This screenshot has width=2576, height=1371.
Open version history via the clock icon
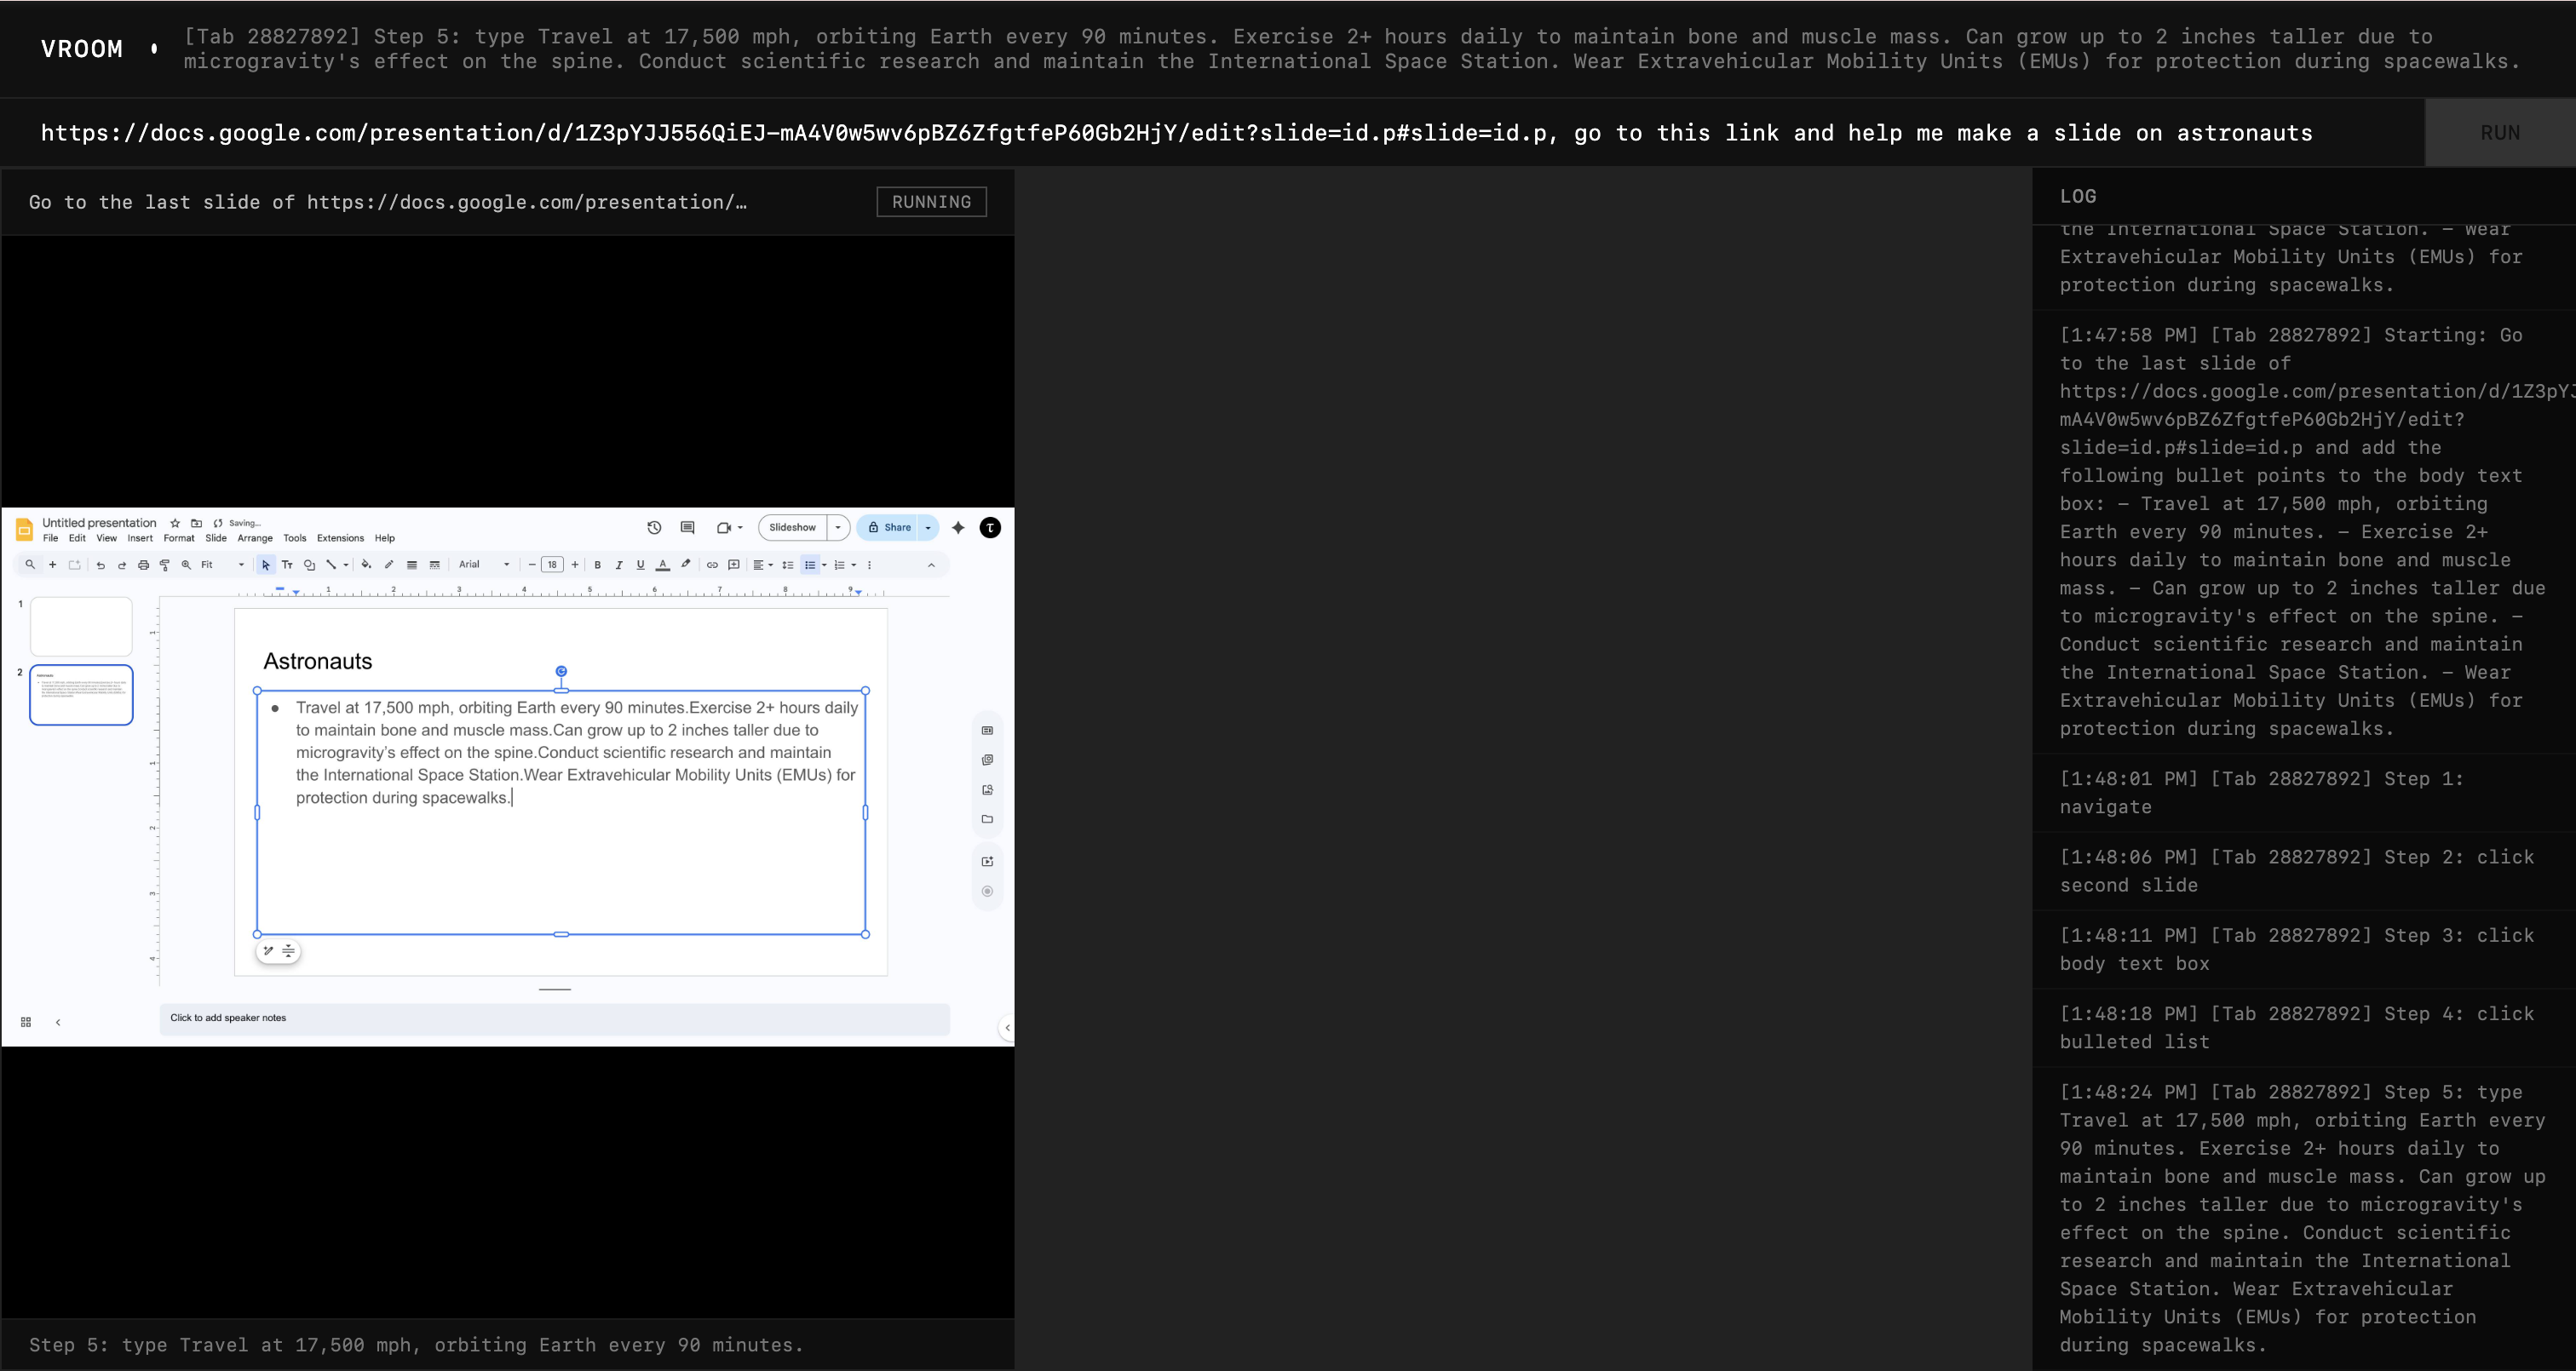click(x=653, y=527)
